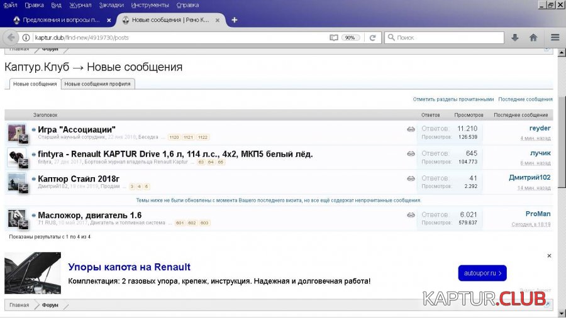This screenshot has width=566, height=318.
Task: Open fintyra Renault KAPTUR Drive thread
Action: (x=175, y=154)
